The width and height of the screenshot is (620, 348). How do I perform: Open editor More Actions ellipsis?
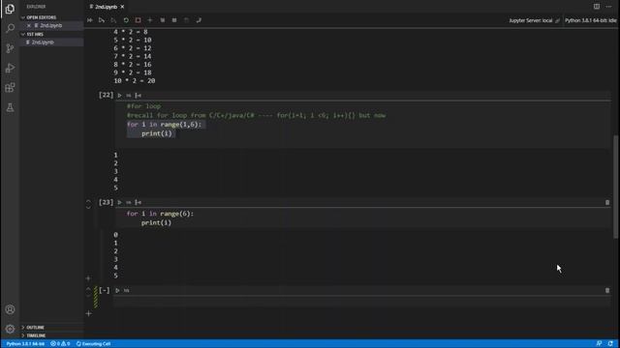pyautogui.click(x=609, y=7)
